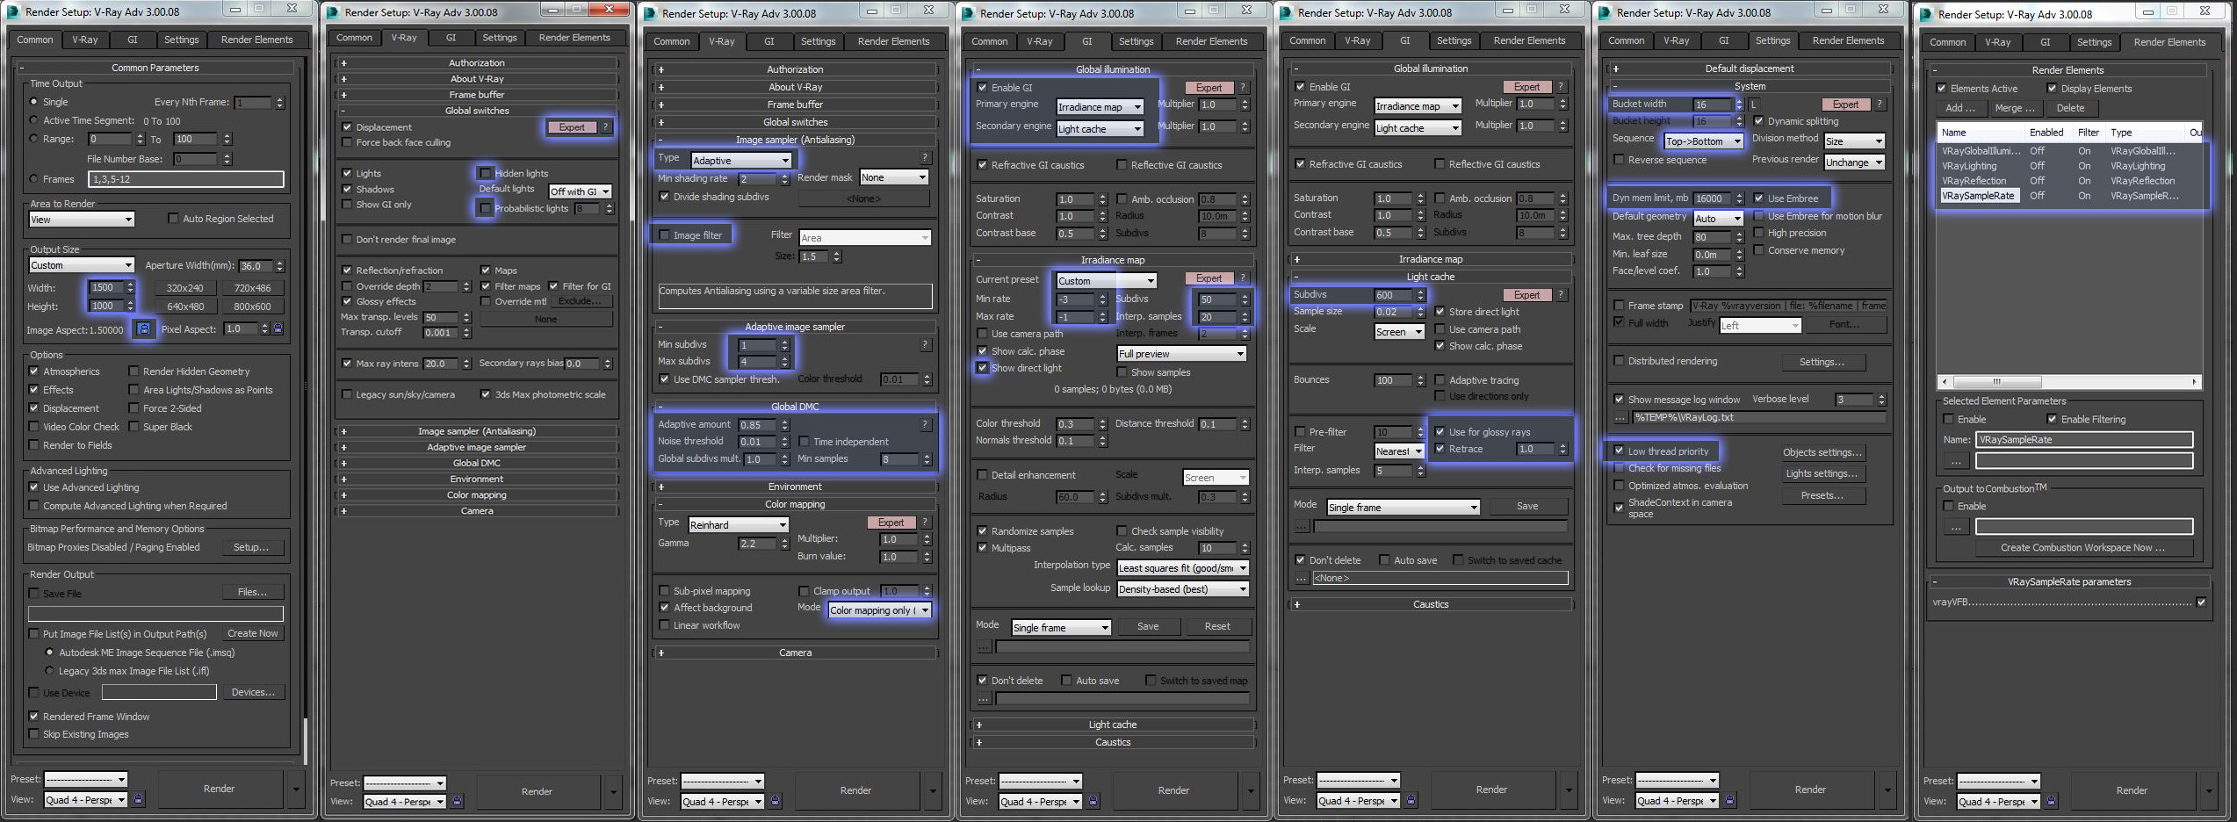Image resolution: width=2237 pixels, height=822 pixels.
Task: Open render options arrow in the Common Parameters window
Action: click(x=296, y=789)
